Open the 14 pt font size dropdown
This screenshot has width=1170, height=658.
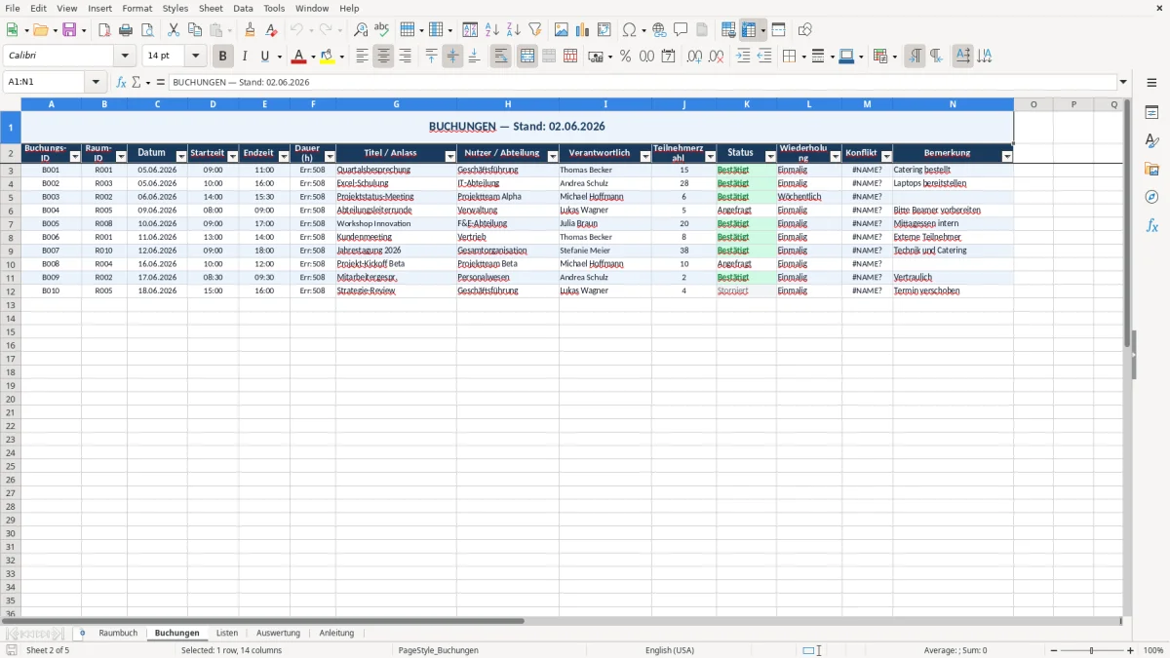195,57
